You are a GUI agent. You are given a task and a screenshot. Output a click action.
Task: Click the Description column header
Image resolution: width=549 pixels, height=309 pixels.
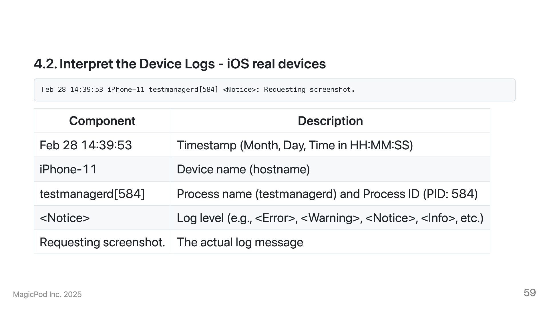point(330,121)
